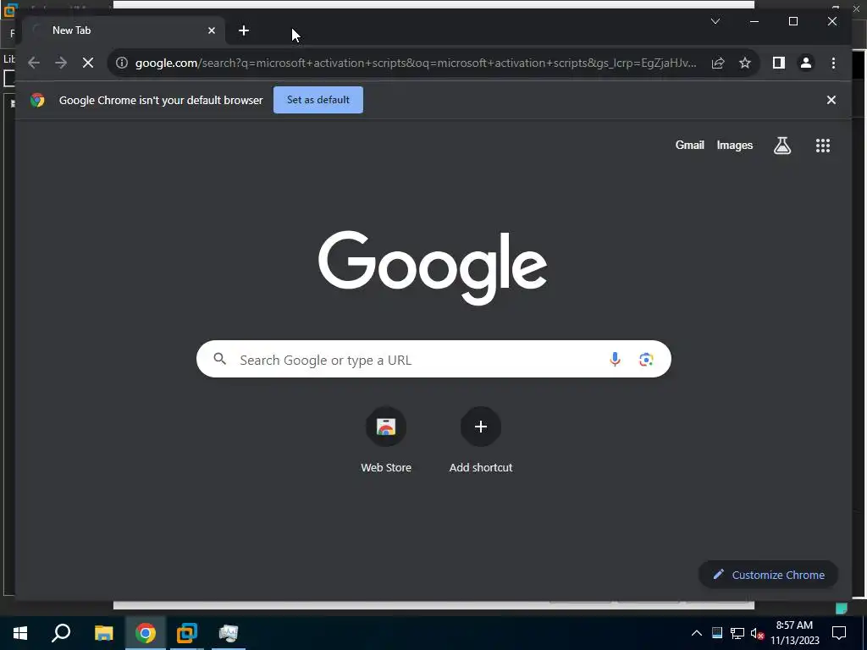Open a new tab with plus button

pos(244,31)
